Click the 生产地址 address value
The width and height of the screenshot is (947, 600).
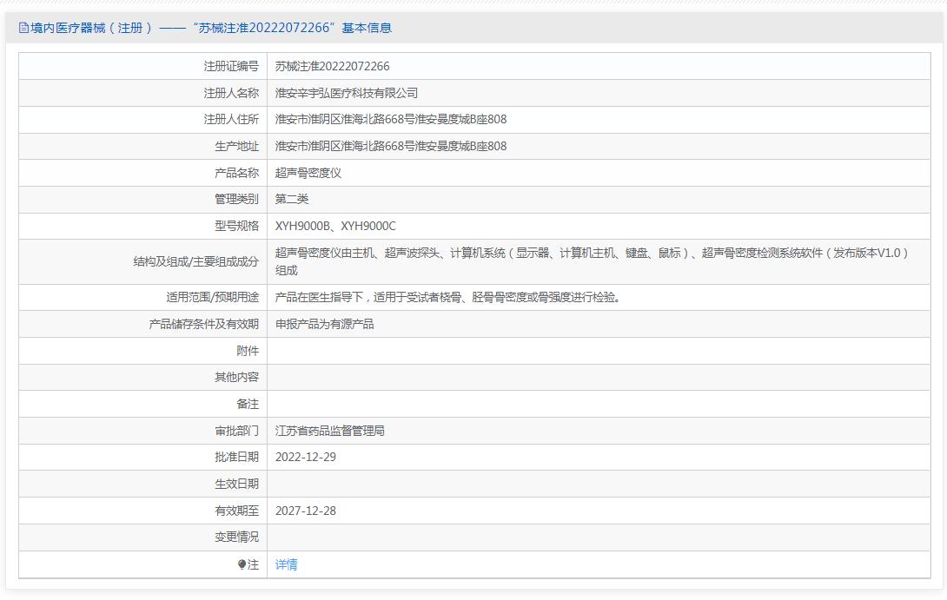pyautogui.click(x=390, y=146)
